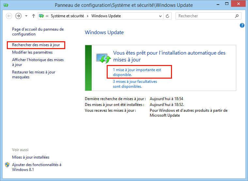Open Afficher l'historique des mises à jour

[38, 62]
